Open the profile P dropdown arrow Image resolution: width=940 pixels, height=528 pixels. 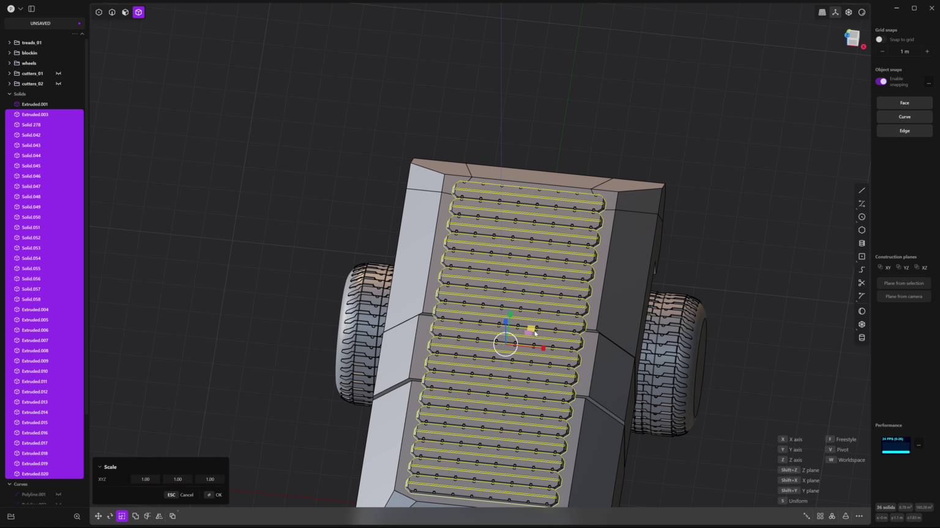20,9
